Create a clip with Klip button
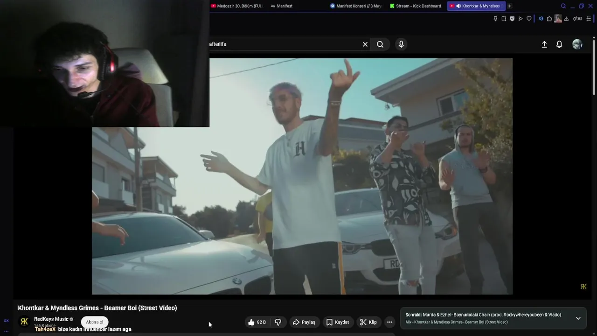 click(368, 322)
